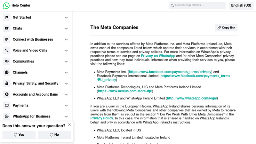Expand the Privacy, Safety, and Security chevron

(x=66, y=84)
